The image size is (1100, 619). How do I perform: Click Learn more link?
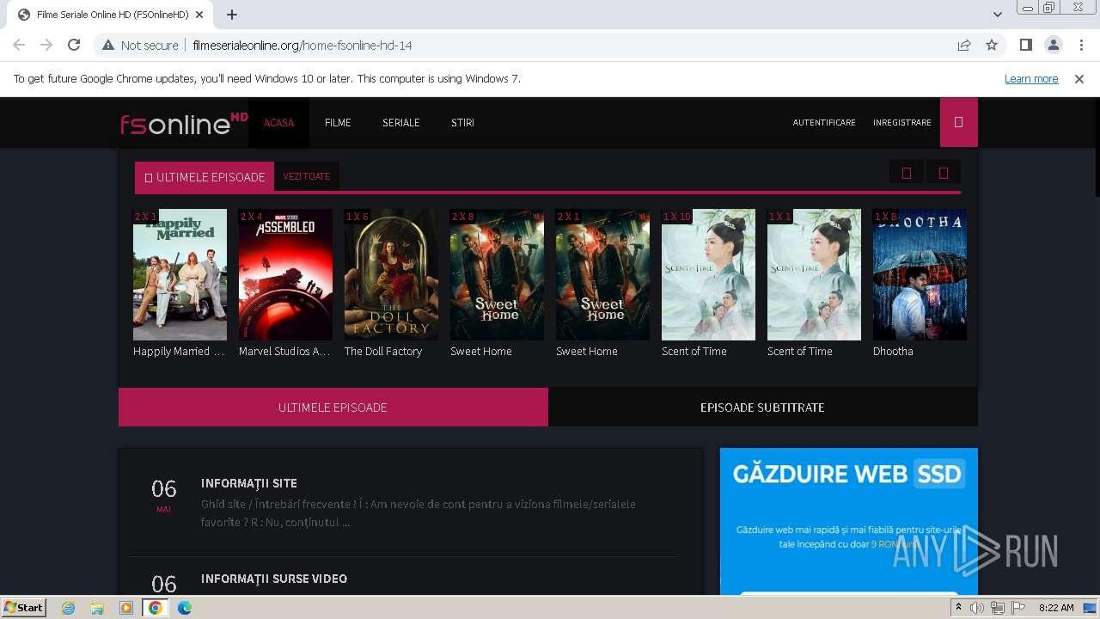(x=1031, y=78)
